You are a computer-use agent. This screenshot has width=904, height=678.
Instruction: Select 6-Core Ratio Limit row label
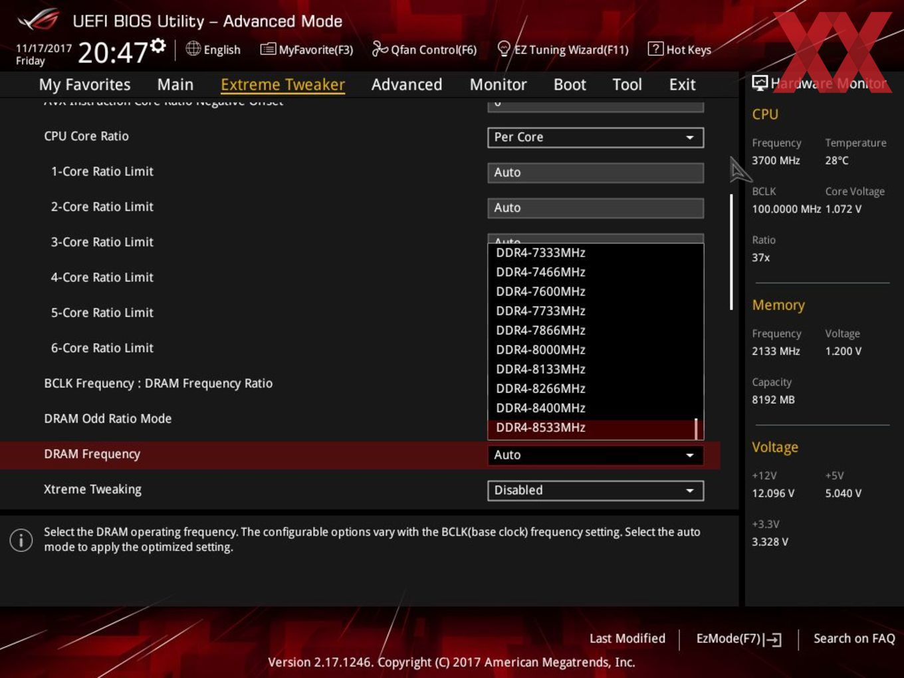tap(102, 347)
